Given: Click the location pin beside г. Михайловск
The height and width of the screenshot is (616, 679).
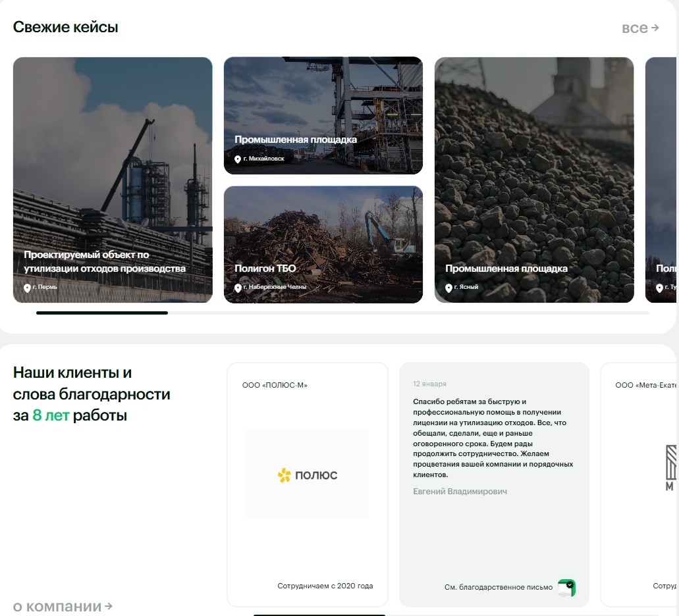Looking at the screenshot, I should [237, 160].
